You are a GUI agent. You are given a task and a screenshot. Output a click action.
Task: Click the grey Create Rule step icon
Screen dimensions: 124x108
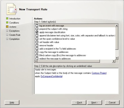pyautogui.click(x=7, y=35)
